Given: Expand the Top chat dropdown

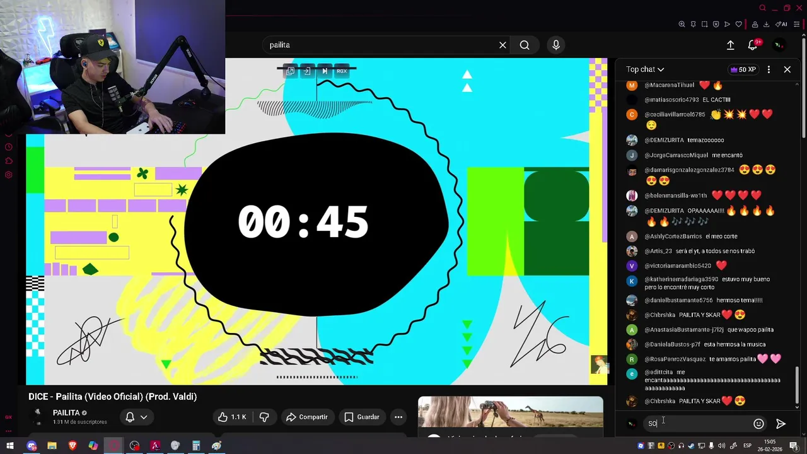Looking at the screenshot, I should coord(645,69).
